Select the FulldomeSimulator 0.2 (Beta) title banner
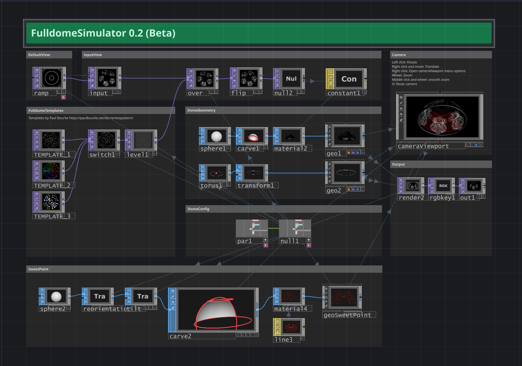The width and height of the screenshot is (522, 366). (259, 33)
